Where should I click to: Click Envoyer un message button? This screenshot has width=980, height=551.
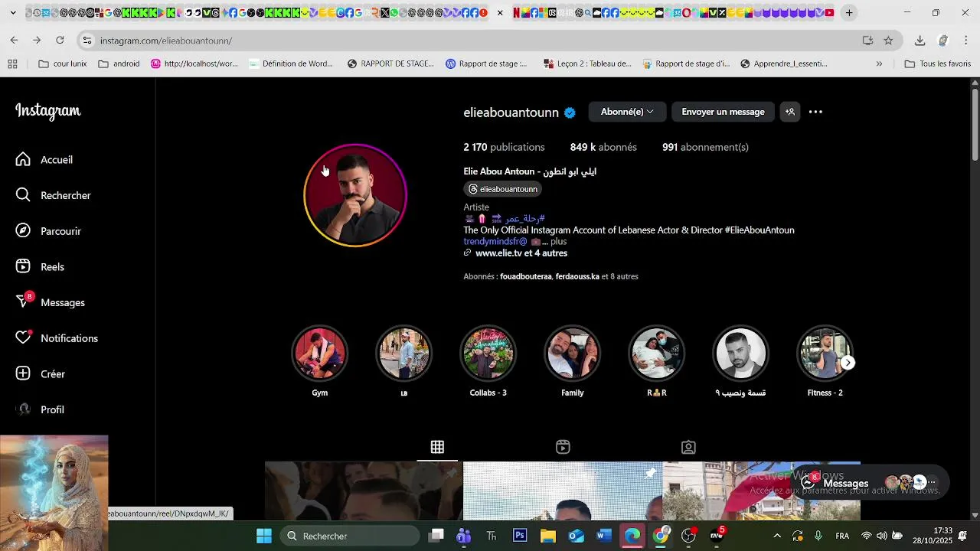723,112
